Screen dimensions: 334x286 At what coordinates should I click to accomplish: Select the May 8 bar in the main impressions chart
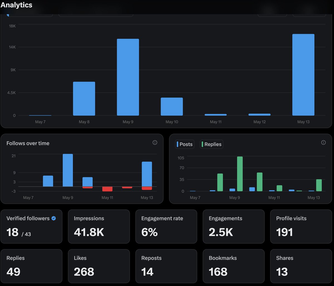(x=84, y=99)
